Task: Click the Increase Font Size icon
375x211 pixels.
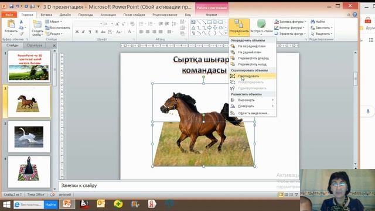Action: [x=117, y=24]
